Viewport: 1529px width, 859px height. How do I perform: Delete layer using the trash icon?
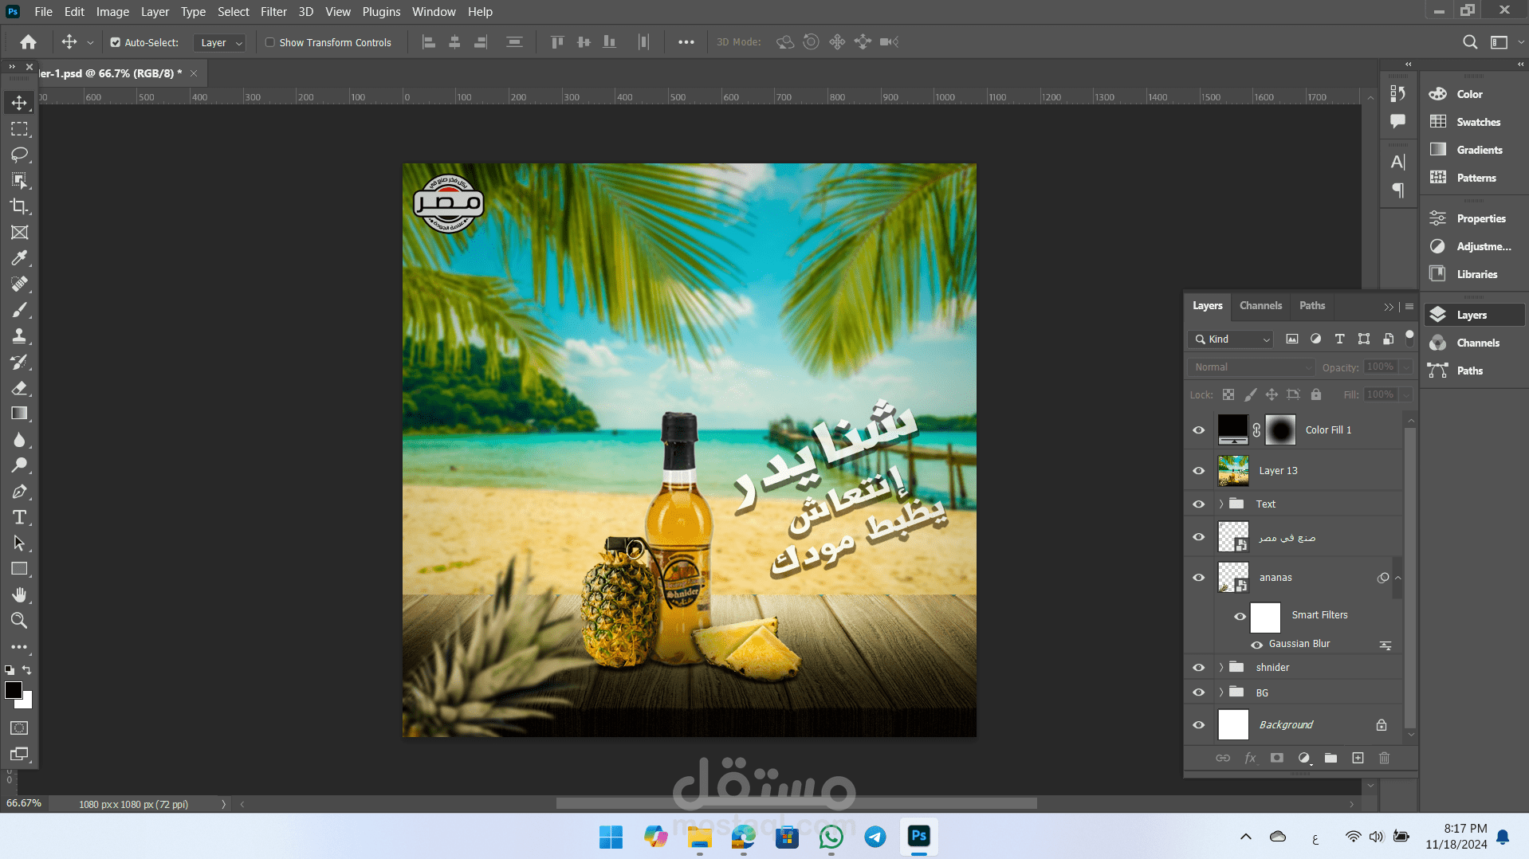[1385, 758]
